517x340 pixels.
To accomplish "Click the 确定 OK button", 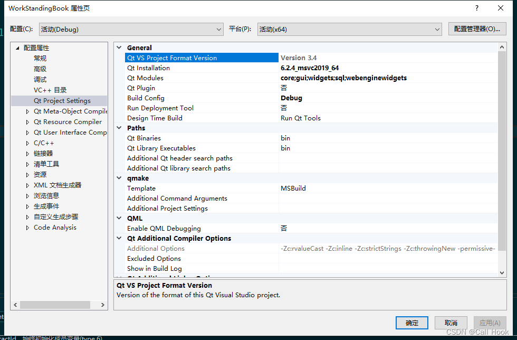I will coord(411,323).
